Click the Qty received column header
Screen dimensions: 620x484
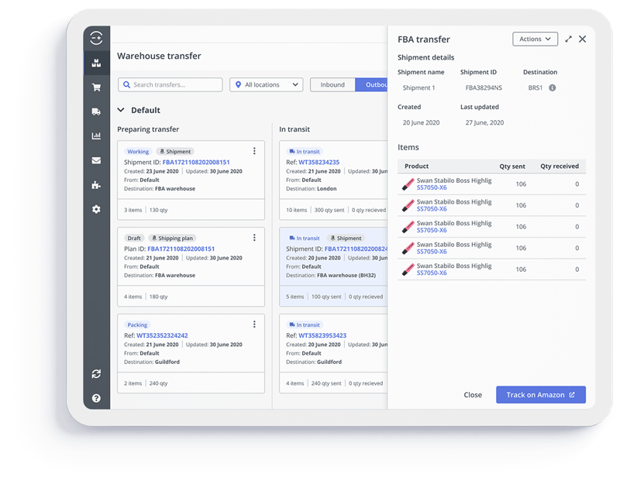click(x=560, y=166)
